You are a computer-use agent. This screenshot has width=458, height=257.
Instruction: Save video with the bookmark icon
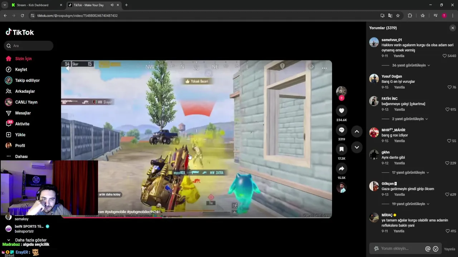341,149
